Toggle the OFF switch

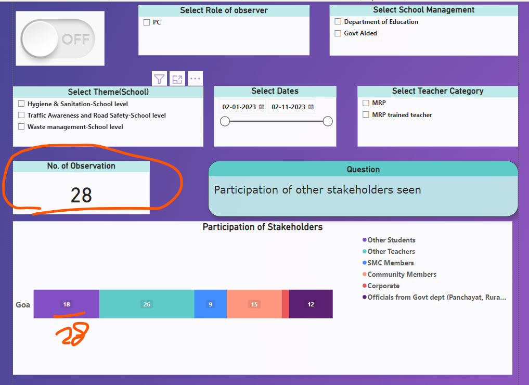click(x=58, y=38)
